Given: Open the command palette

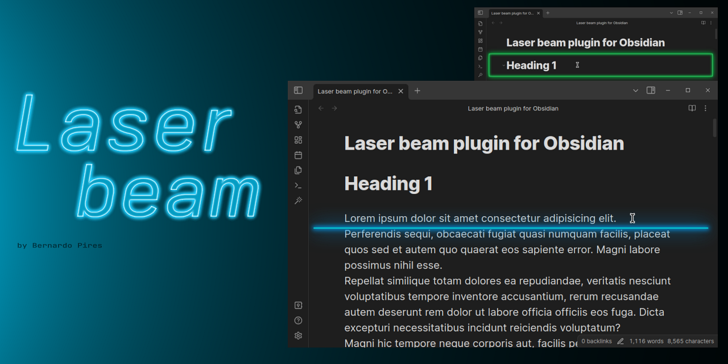Looking at the screenshot, I should point(298,185).
